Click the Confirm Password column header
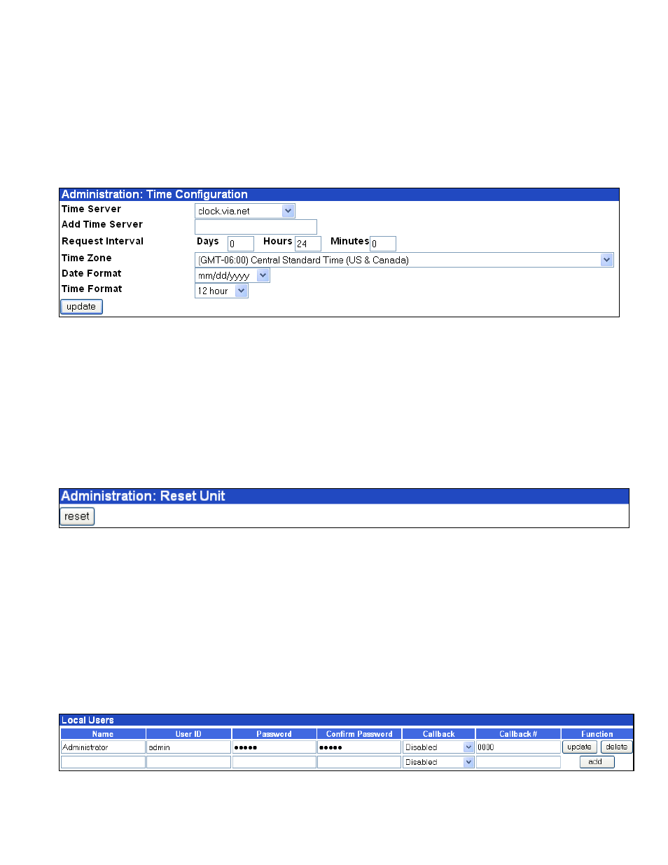The image size is (668, 865). [x=359, y=734]
